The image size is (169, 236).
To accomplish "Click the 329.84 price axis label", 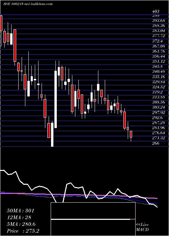I will [x=159, y=82].
